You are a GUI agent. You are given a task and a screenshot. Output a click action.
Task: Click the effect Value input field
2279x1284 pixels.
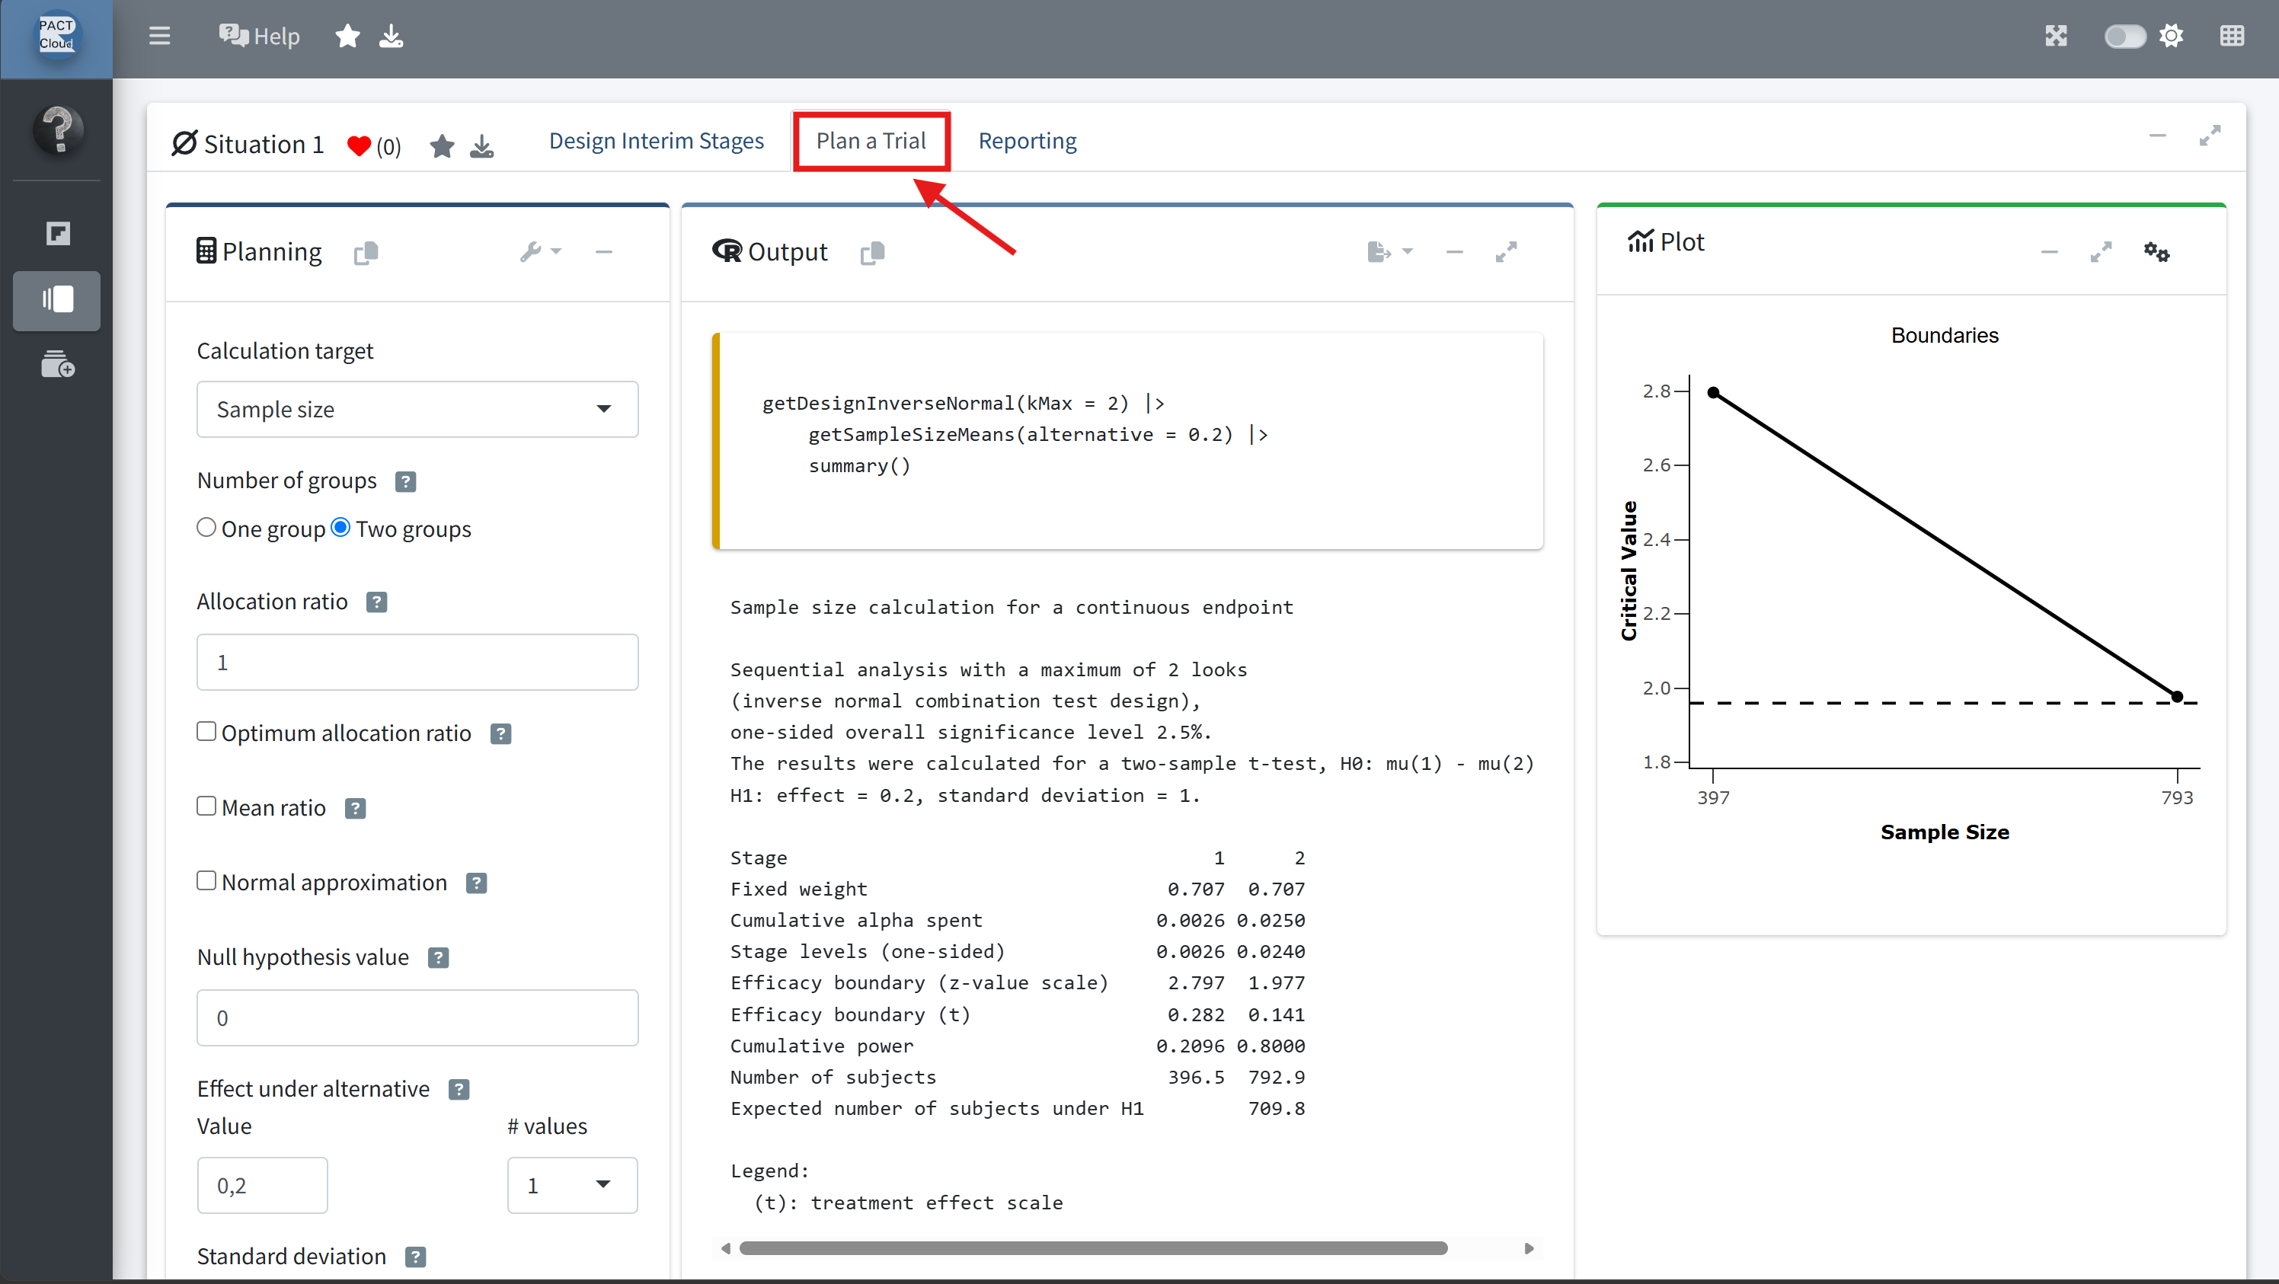262,1185
